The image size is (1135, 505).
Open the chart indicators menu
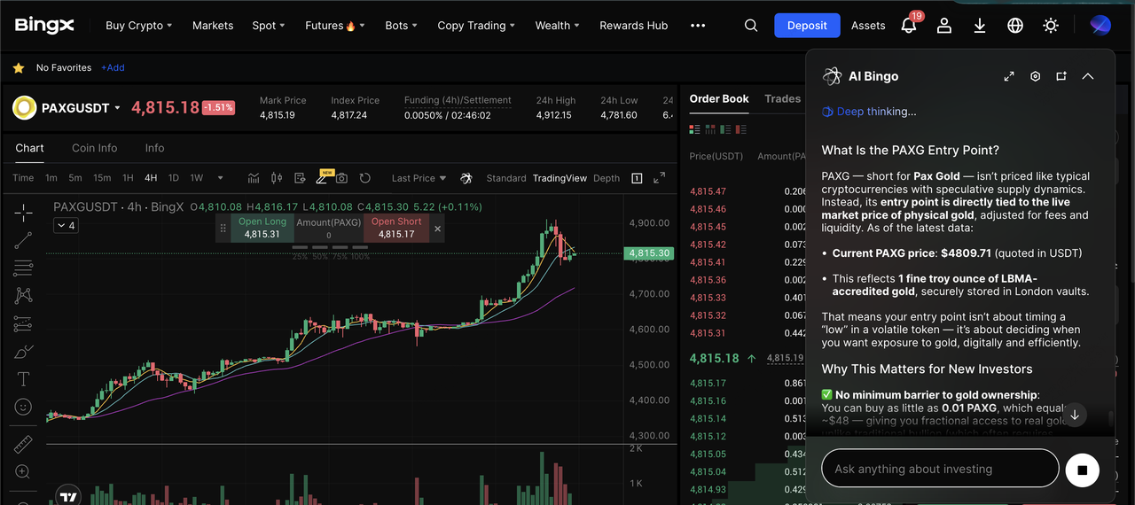[x=254, y=178]
